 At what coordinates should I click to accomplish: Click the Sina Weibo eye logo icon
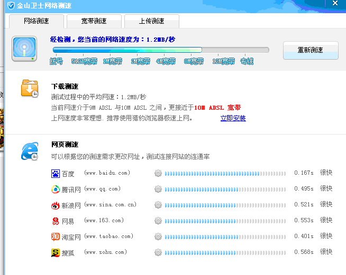pos(56,205)
